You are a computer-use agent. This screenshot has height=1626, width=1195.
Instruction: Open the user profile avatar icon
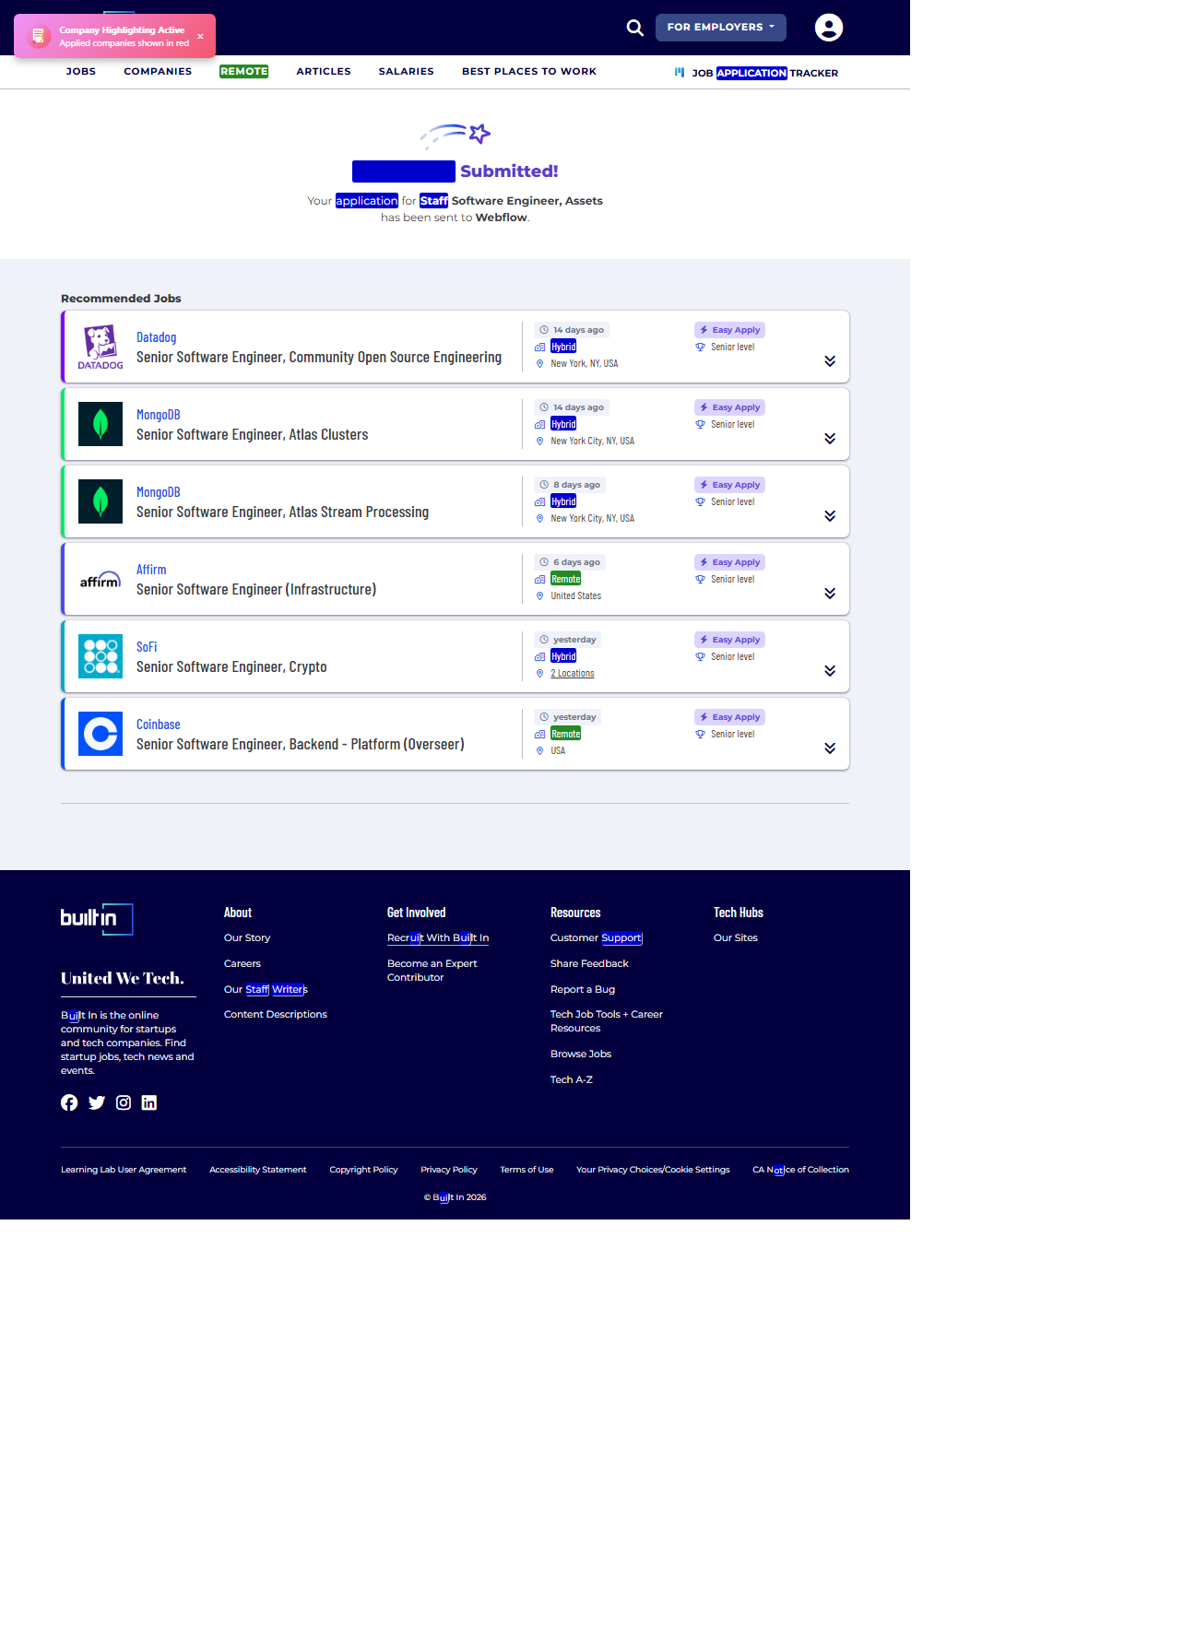click(828, 28)
